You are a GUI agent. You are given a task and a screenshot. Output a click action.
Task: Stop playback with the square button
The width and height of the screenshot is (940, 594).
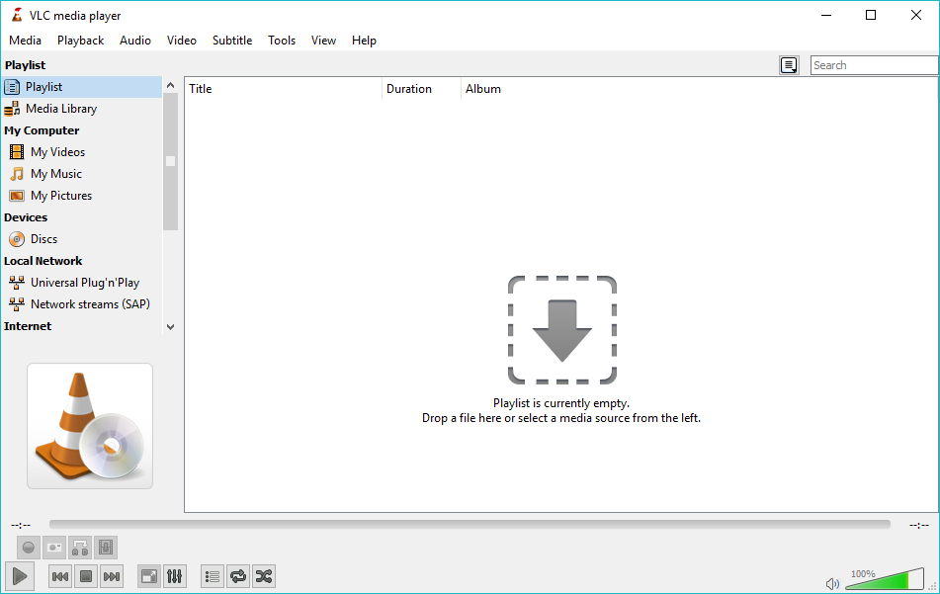pyautogui.click(x=86, y=576)
